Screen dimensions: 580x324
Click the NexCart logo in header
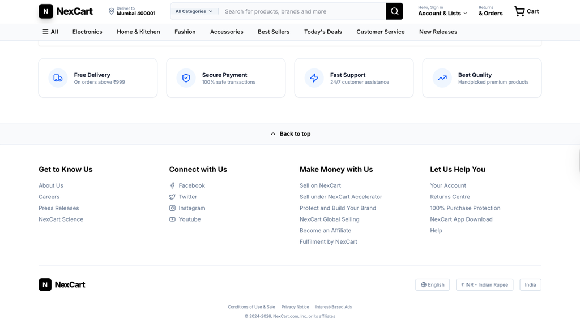(66, 11)
